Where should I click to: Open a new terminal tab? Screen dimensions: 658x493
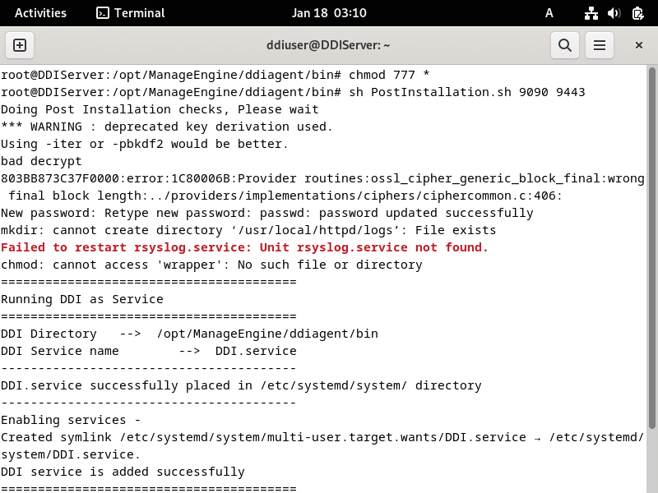point(20,45)
